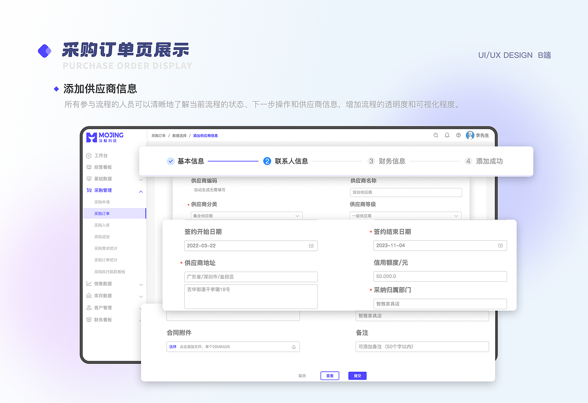Click the 基本信息 step label

click(x=191, y=161)
